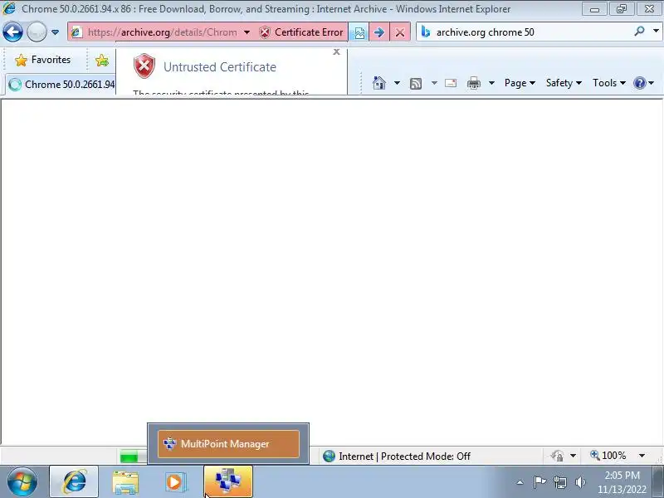
Task: Click the Action Center flag icon
Action: pos(539,482)
